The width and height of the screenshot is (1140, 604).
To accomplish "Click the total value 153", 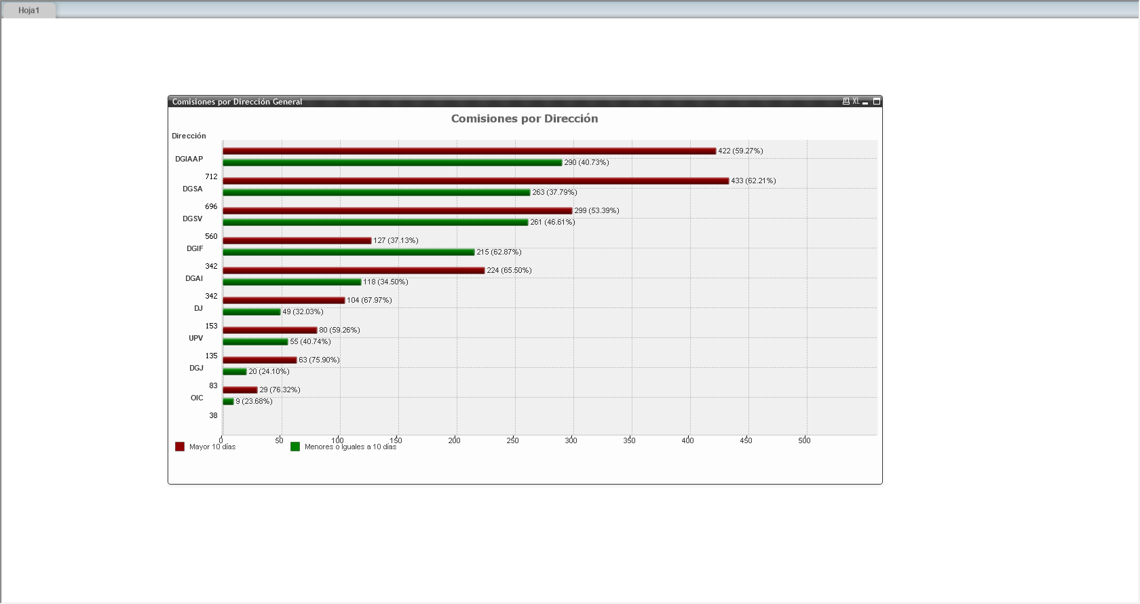I will (211, 326).
